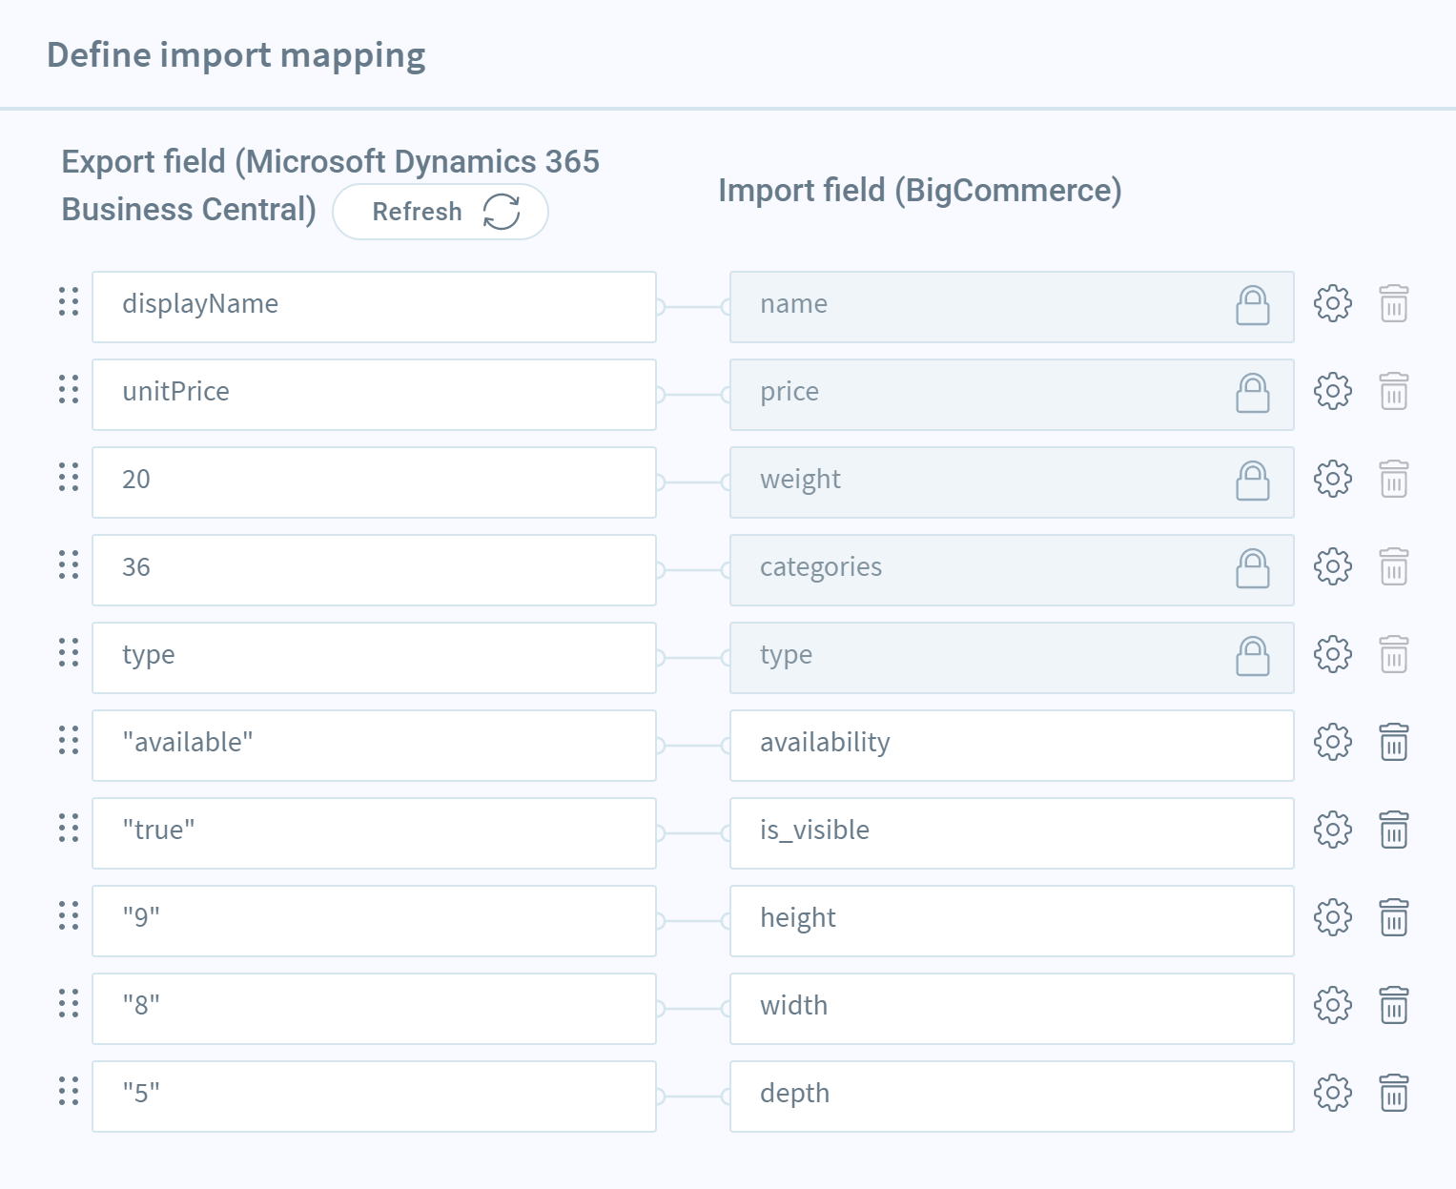Screen dimensions: 1456x1189
Task: Click the trash icon for type import row
Action: click(1394, 654)
